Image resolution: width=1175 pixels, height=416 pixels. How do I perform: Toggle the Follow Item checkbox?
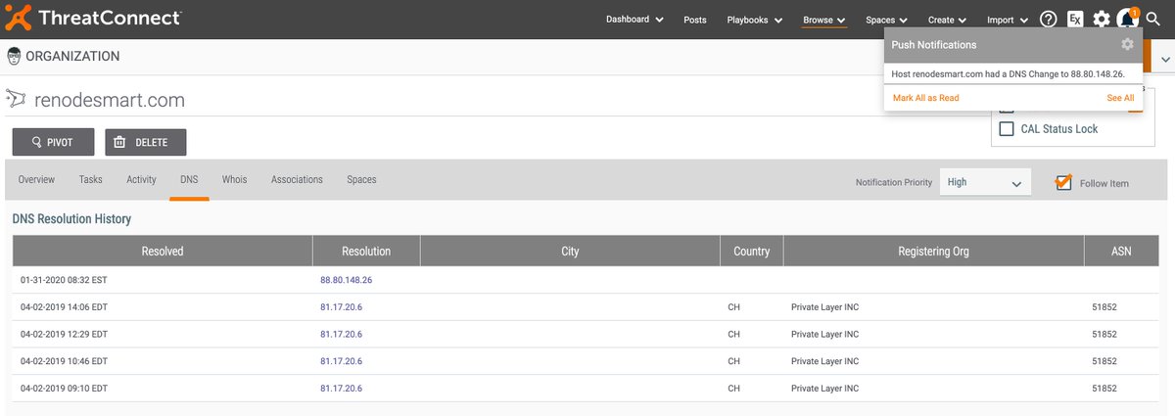click(1064, 183)
